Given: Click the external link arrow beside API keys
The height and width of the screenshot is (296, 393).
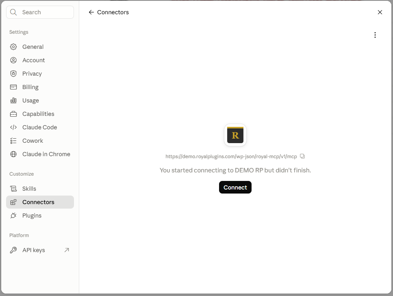Looking at the screenshot, I should [x=67, y=250].
